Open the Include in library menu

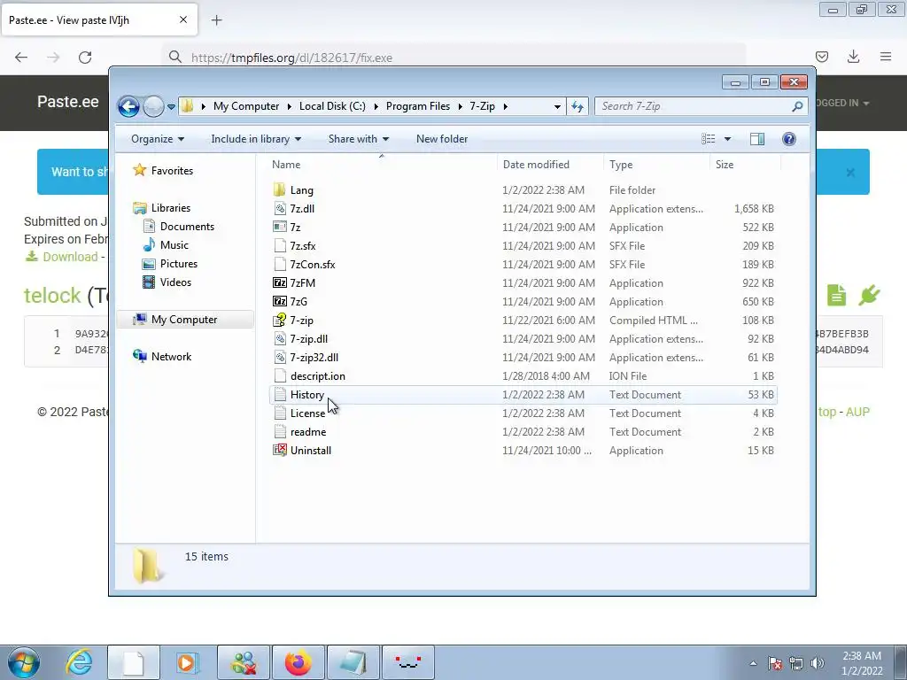[256, 139]
